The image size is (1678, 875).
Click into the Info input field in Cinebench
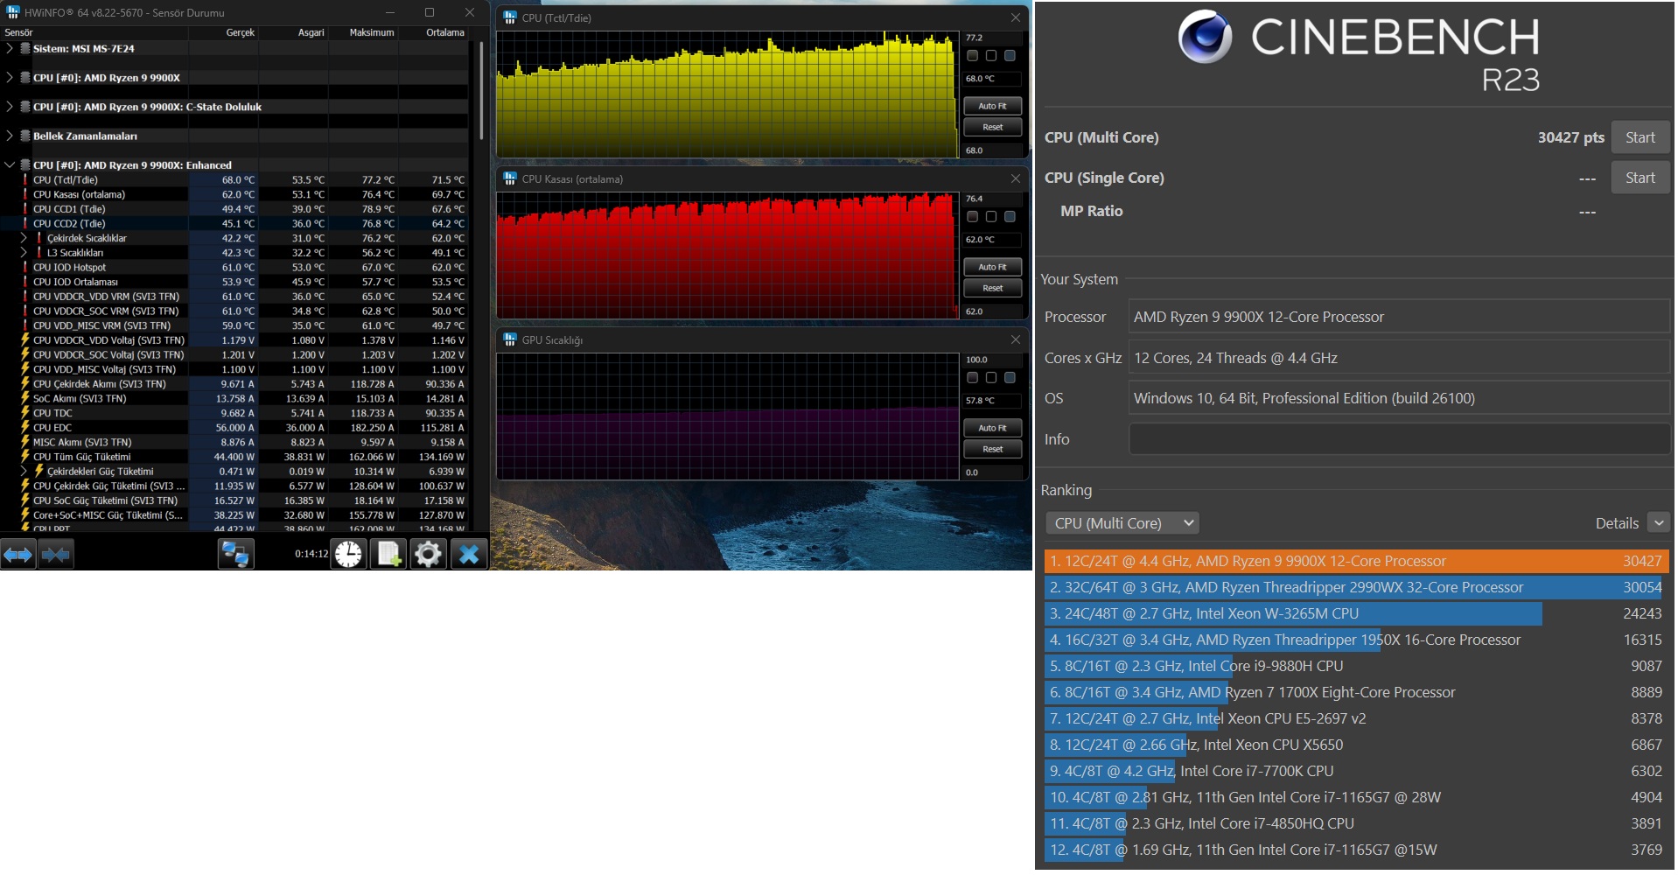[1398, 439]
